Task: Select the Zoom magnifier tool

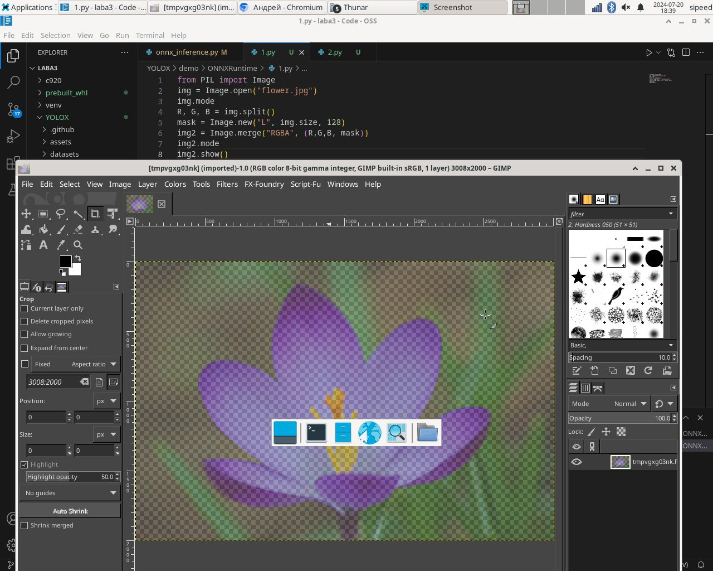Action: coord(78,245)
